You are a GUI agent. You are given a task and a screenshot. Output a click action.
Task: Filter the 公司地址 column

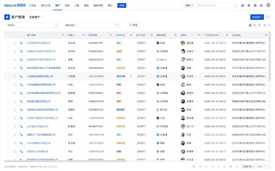(266, 35)
